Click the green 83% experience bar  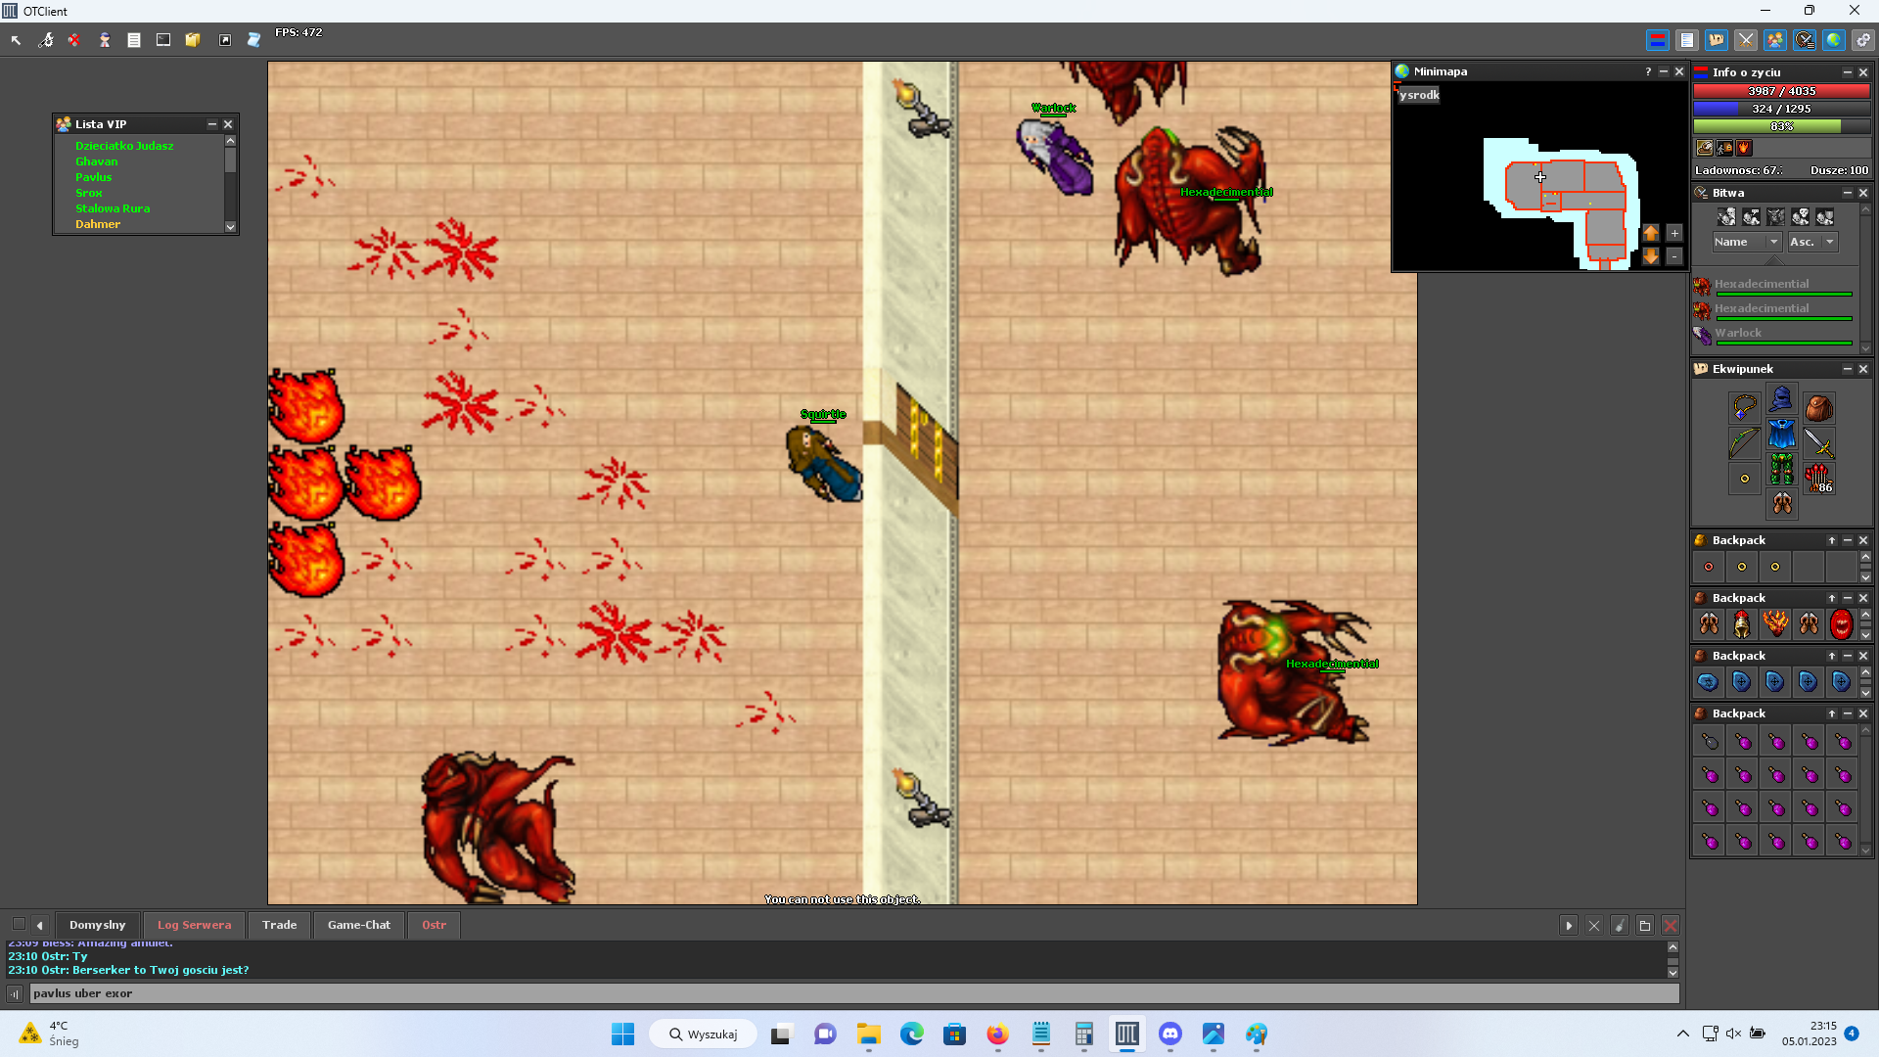tap(1781, 126)
